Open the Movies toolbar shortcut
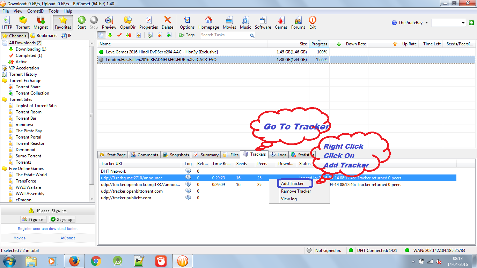477x268 pixels. [229, 23]
